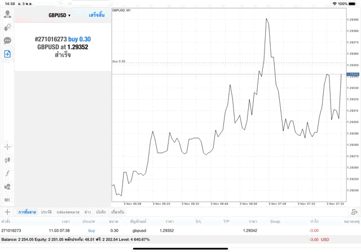Screen dimensions: 361x252
Task: Tap the home indicator bar at bottom
Action: (180, 249)
